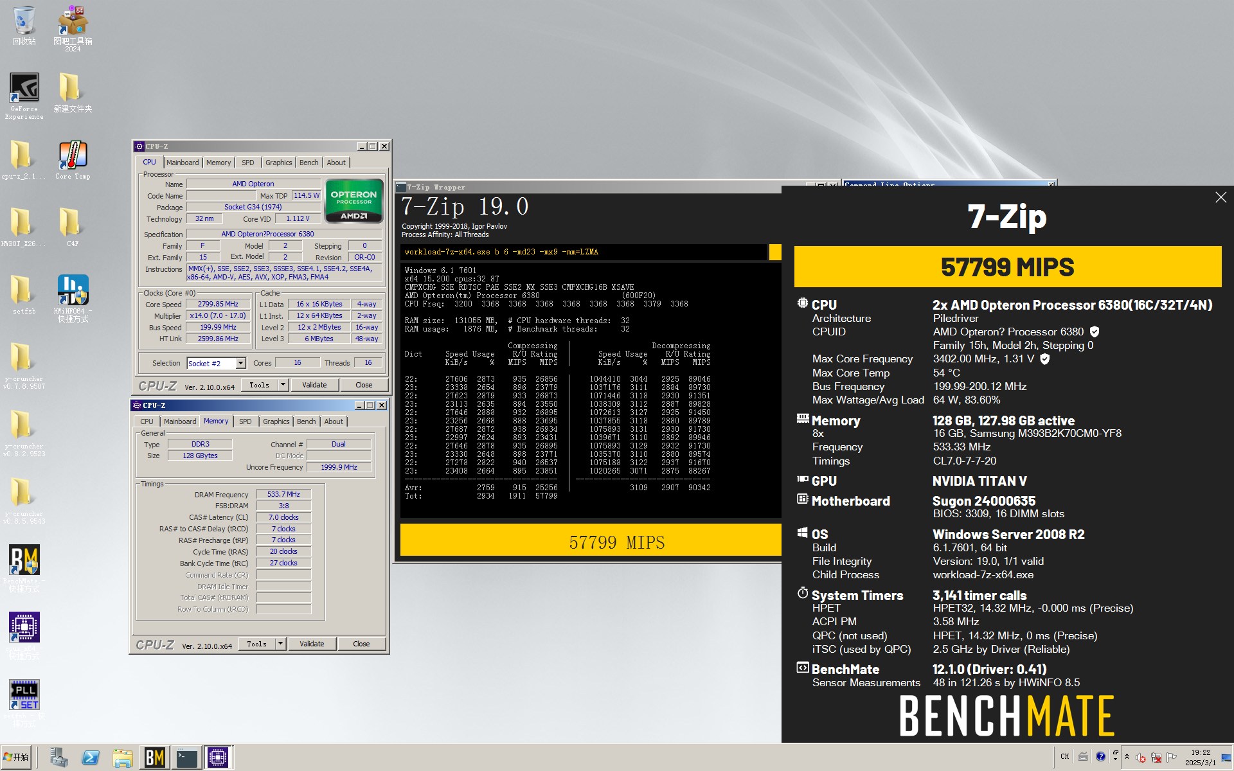This screenshot has height=771, width=1234.
Task: Launch the 图吧工具箱 2024 desktop shortcut
Action: [x=73, y=28]
